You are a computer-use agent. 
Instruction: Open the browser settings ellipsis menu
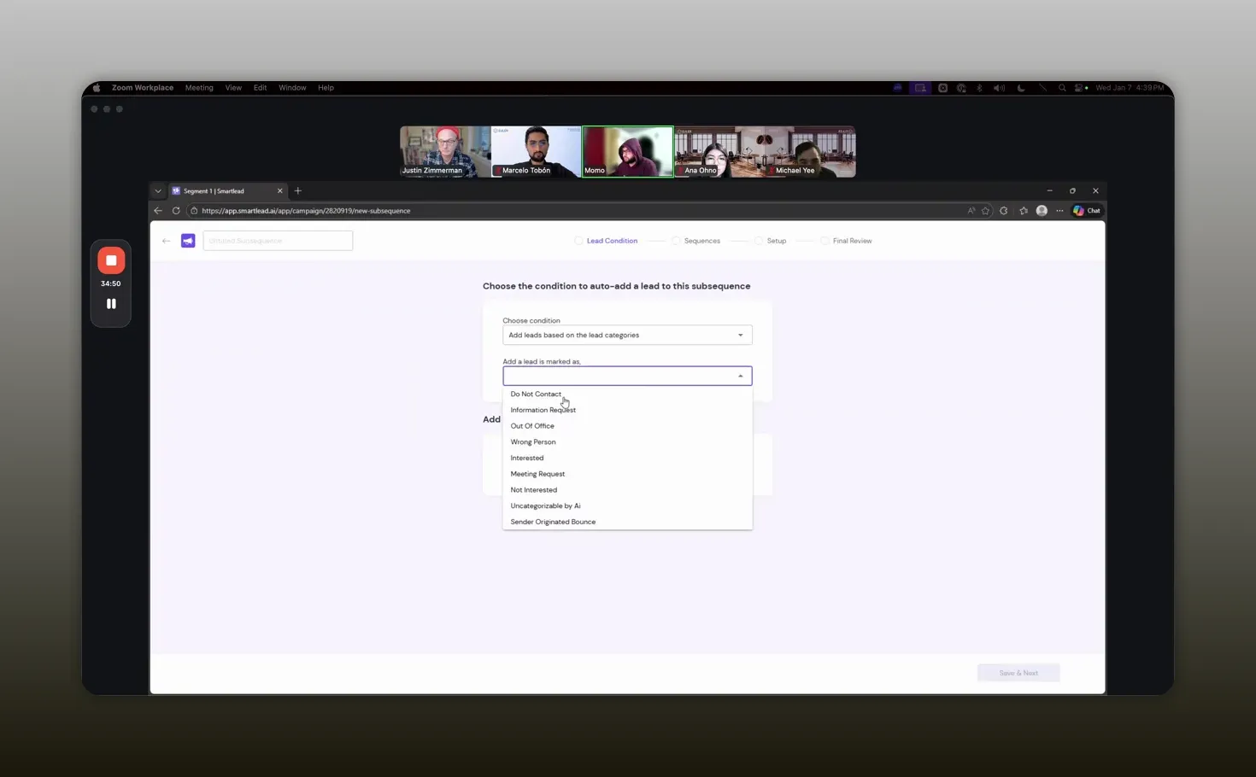pos(1059,210)
